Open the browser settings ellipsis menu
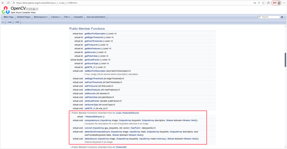287x149 pixels. pos(284,3)
